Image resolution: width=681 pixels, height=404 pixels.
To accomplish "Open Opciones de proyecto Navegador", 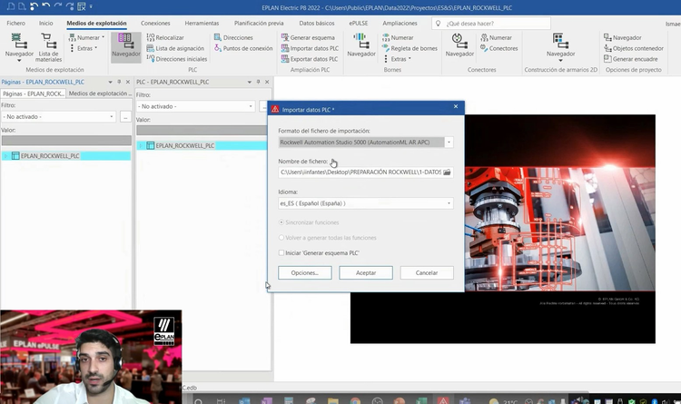I will click(x=622, y=38).
